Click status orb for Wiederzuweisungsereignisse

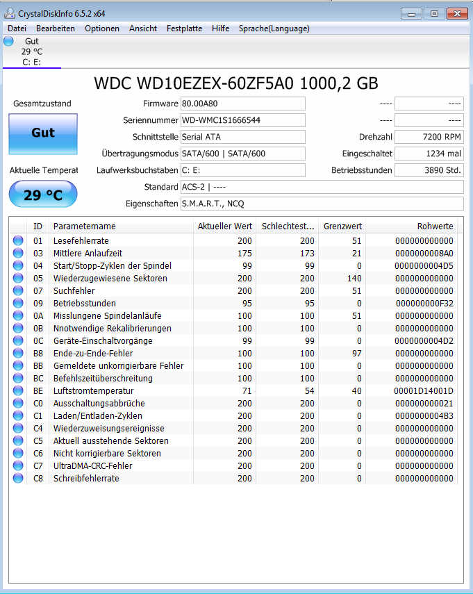[x=18, y=428]
